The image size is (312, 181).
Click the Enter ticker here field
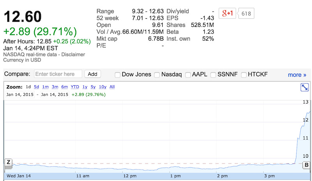pos(58,74)
